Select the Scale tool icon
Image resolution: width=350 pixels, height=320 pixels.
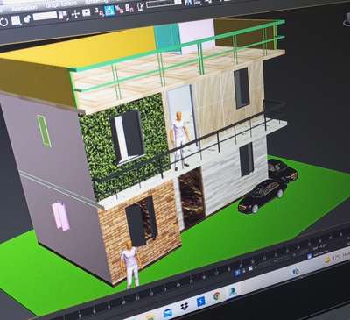16,20
